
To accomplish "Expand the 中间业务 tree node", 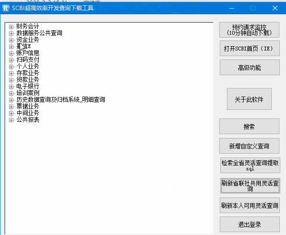I will pos(11,113).
